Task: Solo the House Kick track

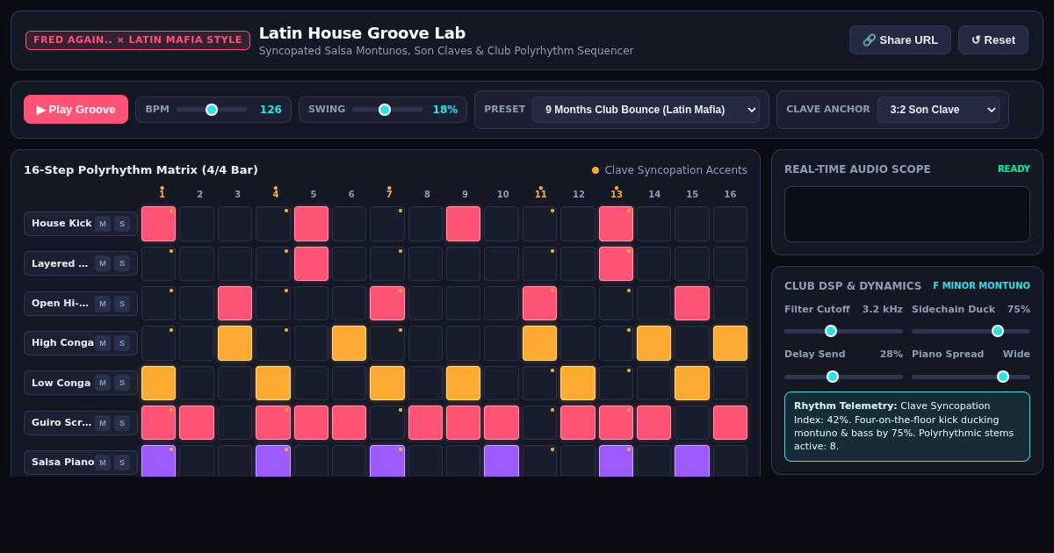Action: [x=122, y=224]
